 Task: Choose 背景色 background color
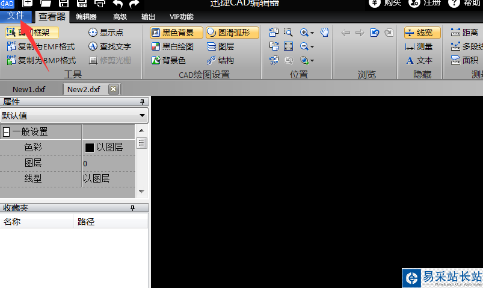[168, 60]
